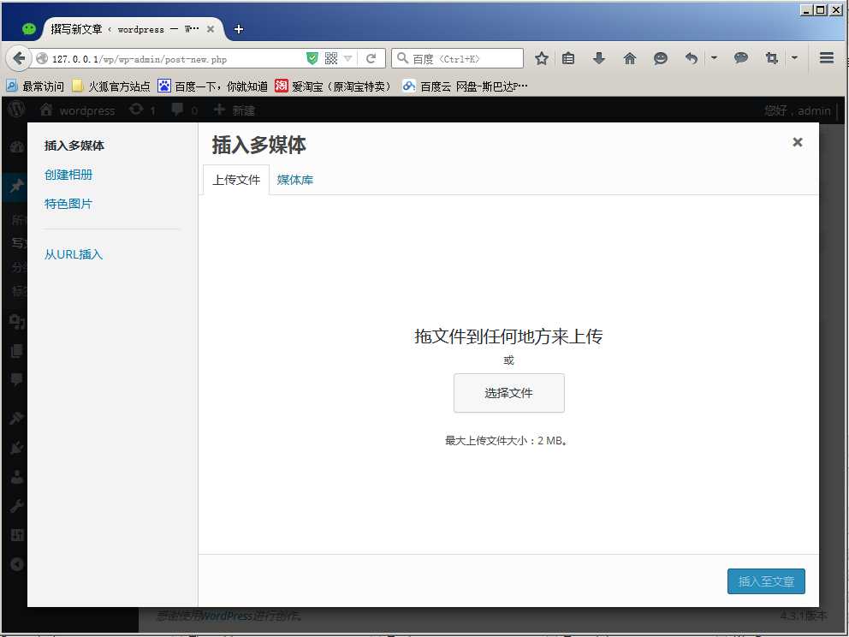This screenshot has height=637, width=849.
Task: Click the collapse menu arrow in WordPress sidebar
Action: [17, 564]
